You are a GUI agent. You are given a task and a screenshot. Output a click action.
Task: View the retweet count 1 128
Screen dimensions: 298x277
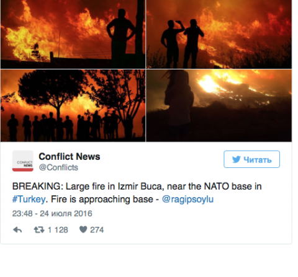click(58, 230)
